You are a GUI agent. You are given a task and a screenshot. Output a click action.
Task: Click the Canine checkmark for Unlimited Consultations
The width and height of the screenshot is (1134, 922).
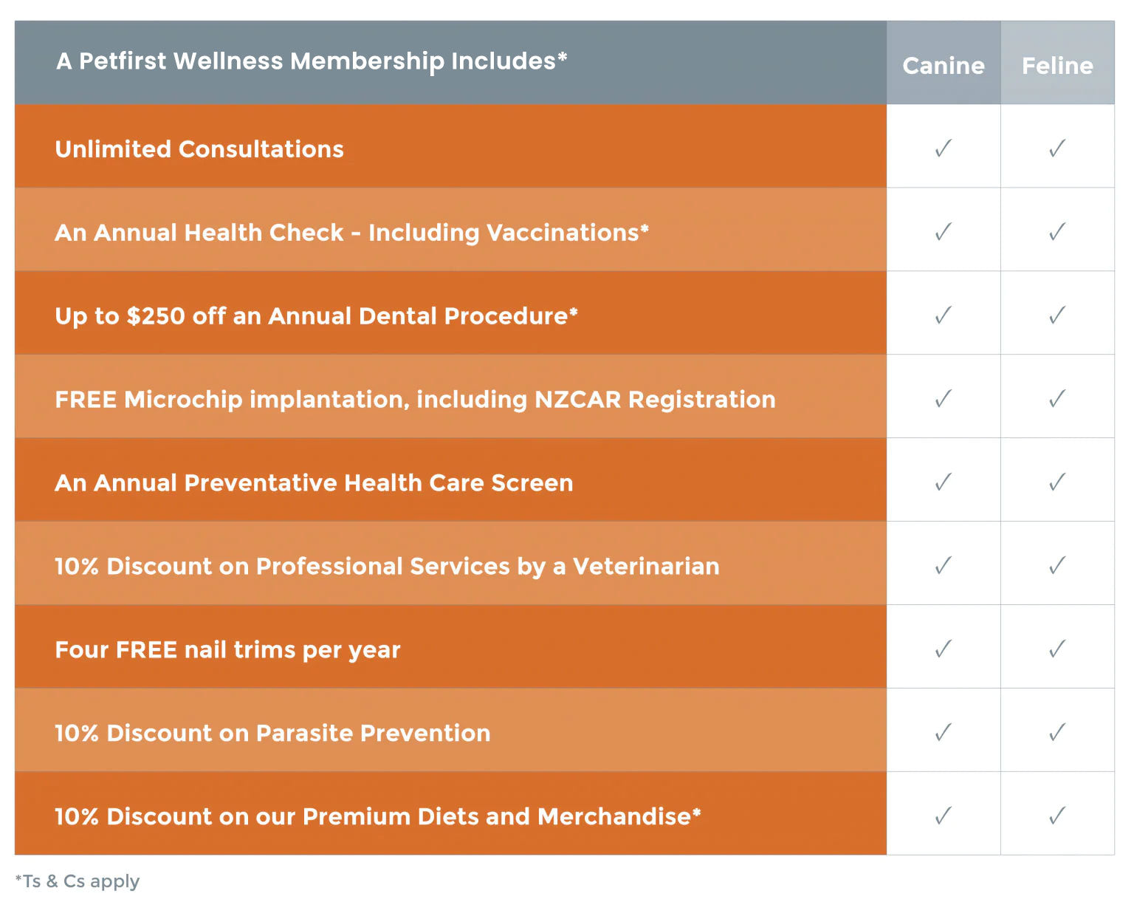[x=943, y=148]
